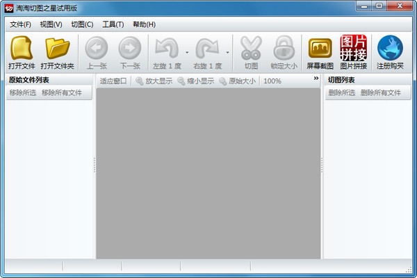Click 放大显示 zoom in button

(154, 81)
